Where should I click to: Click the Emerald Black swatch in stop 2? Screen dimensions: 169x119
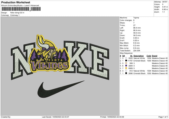pyautogui.click(x=126, y=61)
